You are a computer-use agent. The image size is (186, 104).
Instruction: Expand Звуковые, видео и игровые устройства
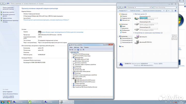pos(72,65)
